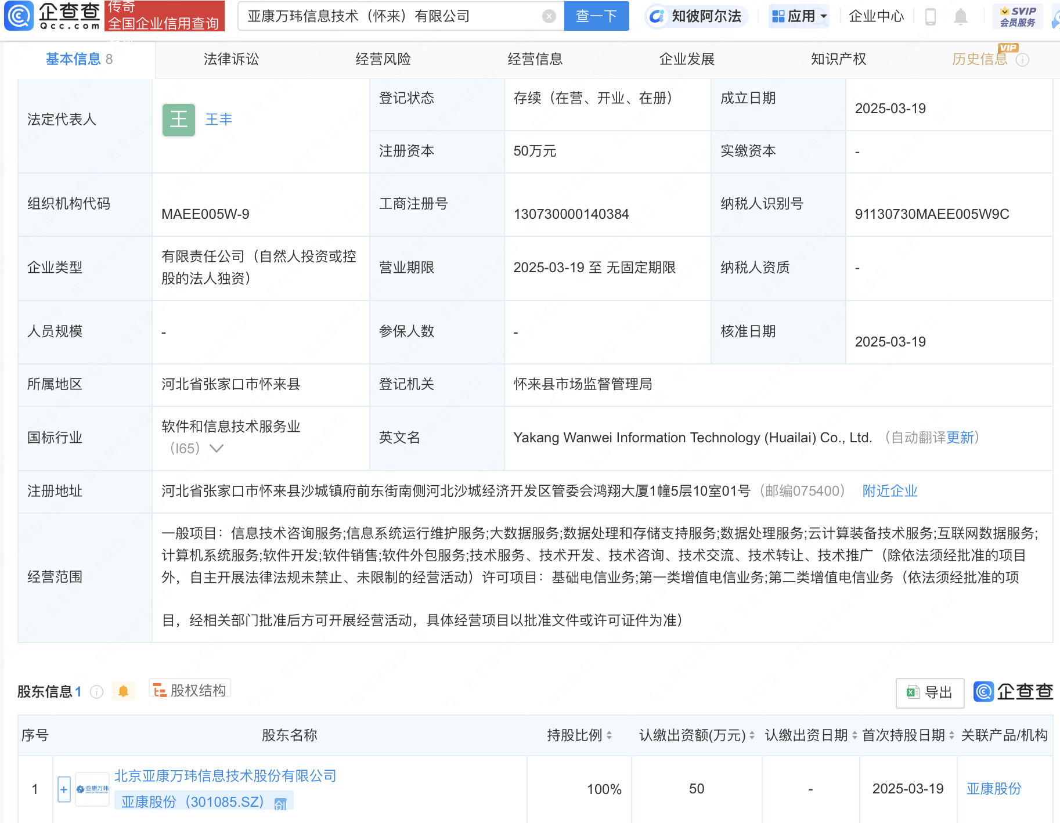Screen dimensions: 1060x823
Task: Click the Qichacha logo icon
Action: [x=19, y=16]
